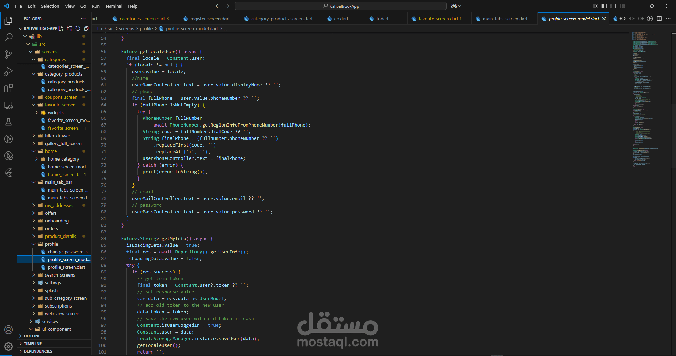Viewport: 676px width, 356px height.
Task: Open the Run and Debug view
Action: (x=8, y=71)
